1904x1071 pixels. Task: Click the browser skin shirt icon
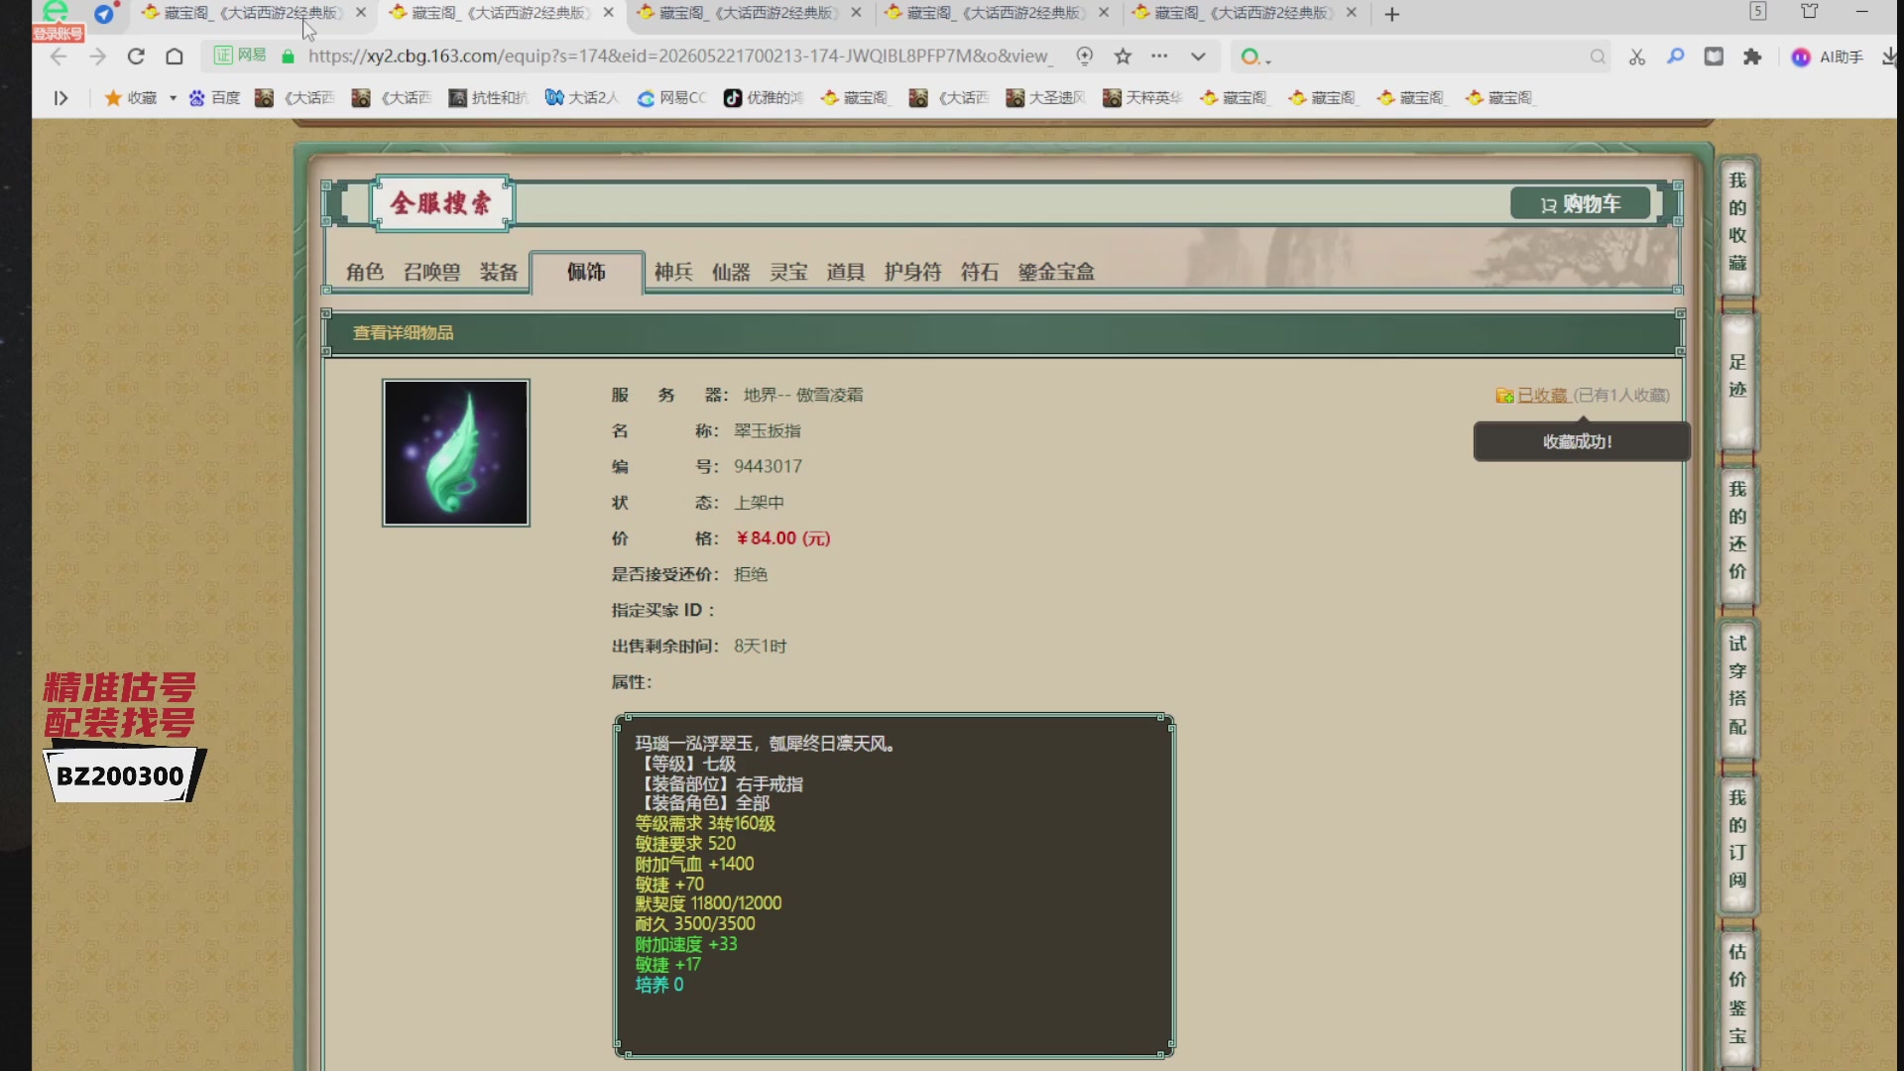tap(1810, 12)
